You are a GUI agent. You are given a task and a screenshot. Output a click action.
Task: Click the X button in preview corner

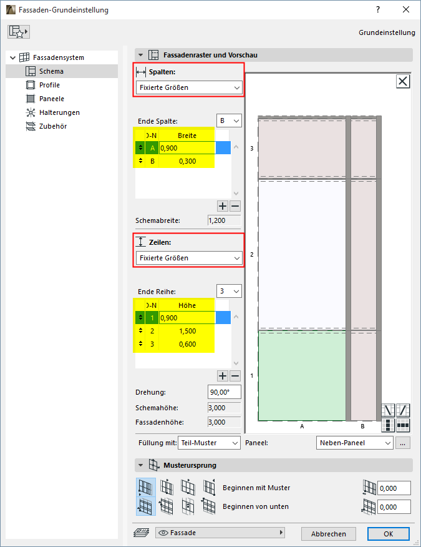(403, 82)
